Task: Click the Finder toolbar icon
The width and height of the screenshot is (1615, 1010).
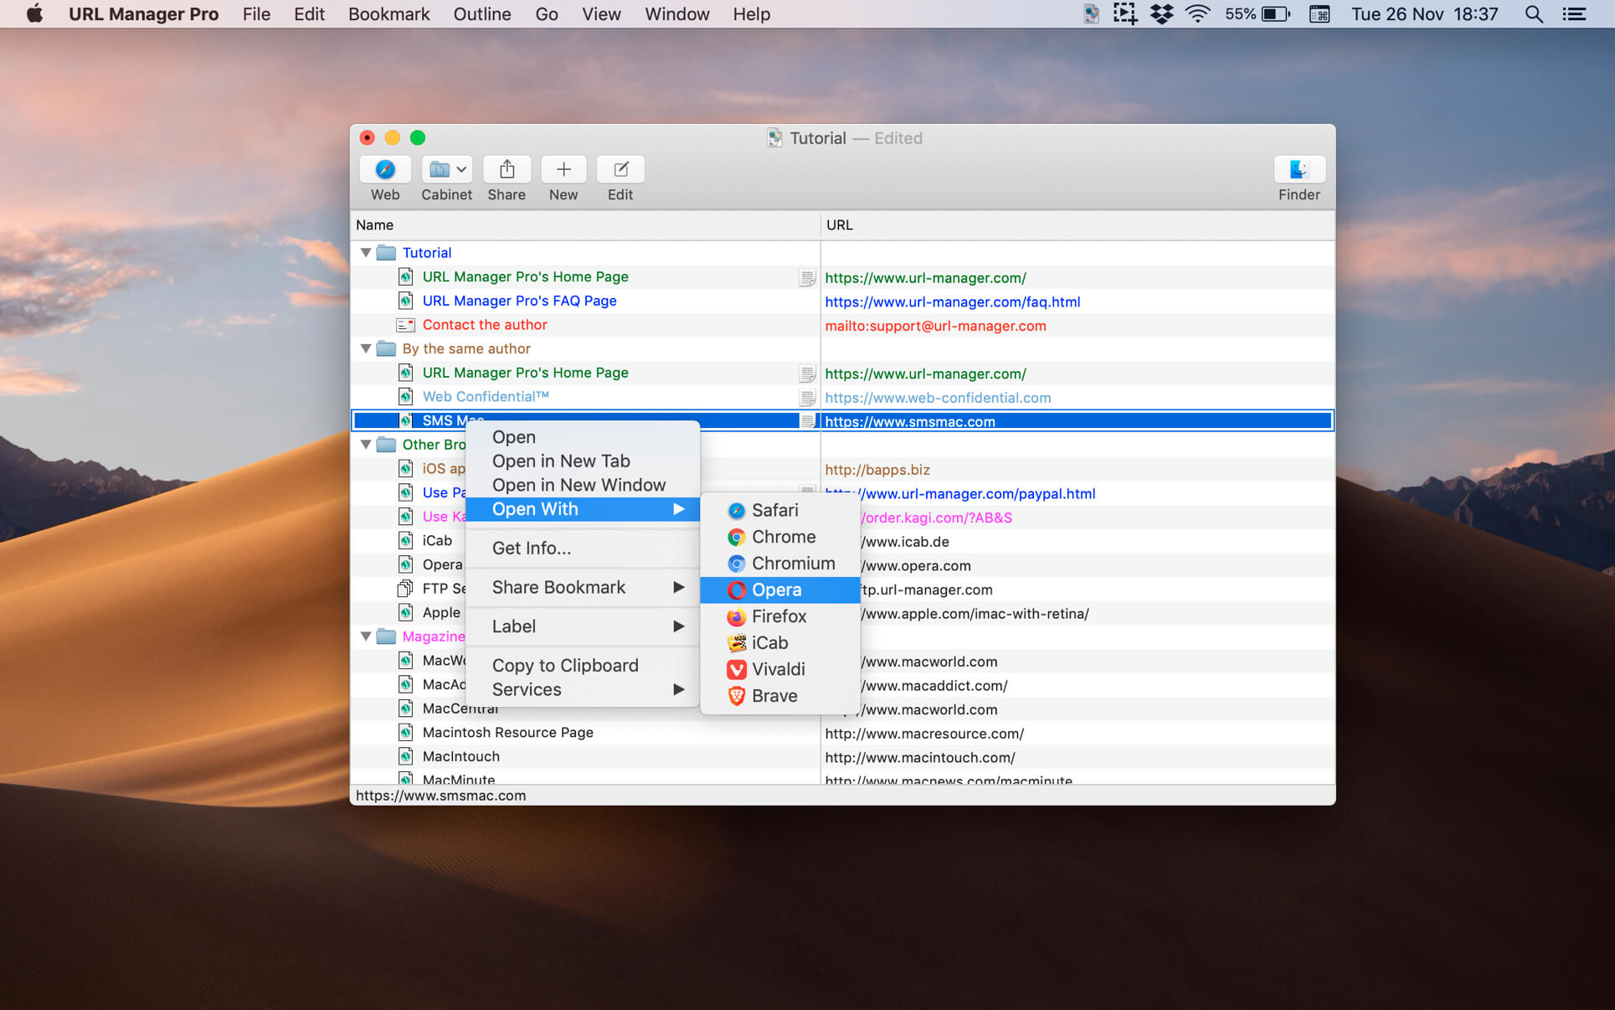Action: [x=1299, y=170]
